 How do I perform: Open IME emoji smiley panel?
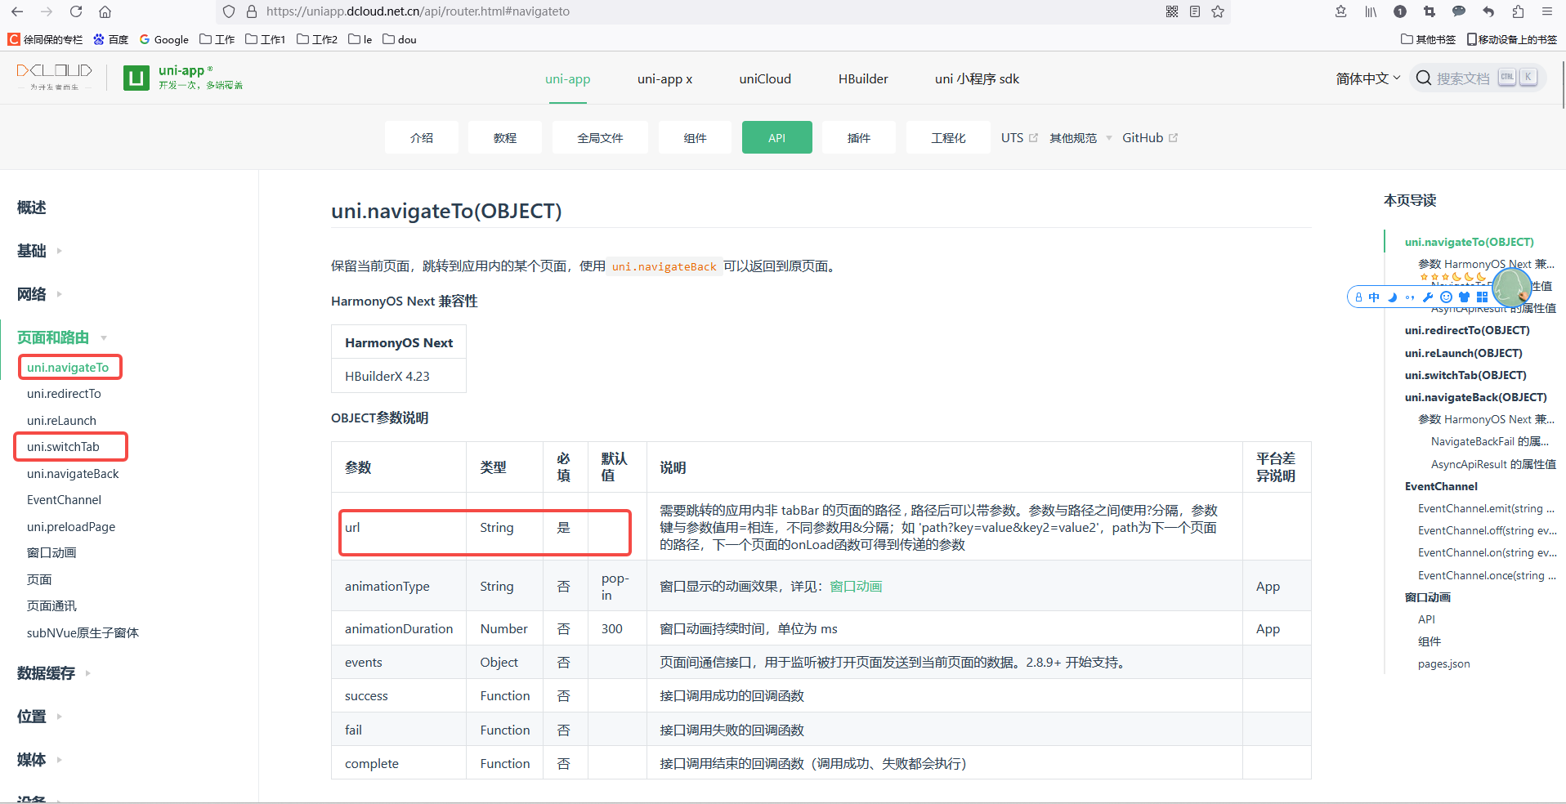1446,297
